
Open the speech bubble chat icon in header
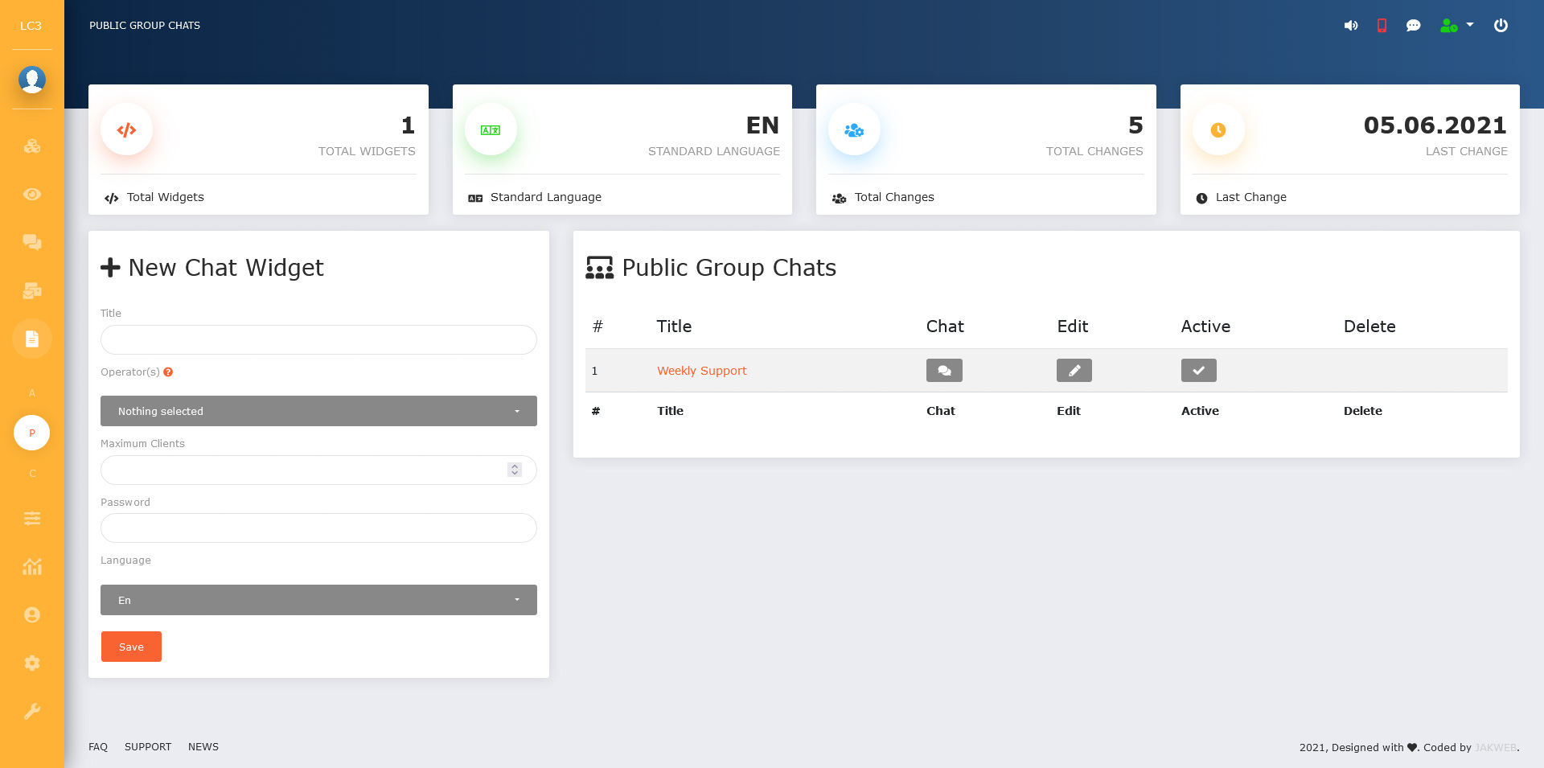pyautogui.click(x=1413, y=26)
